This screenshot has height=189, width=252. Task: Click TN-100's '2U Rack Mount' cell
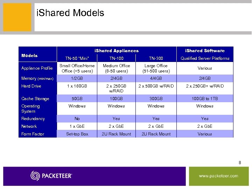click(116, 134)
